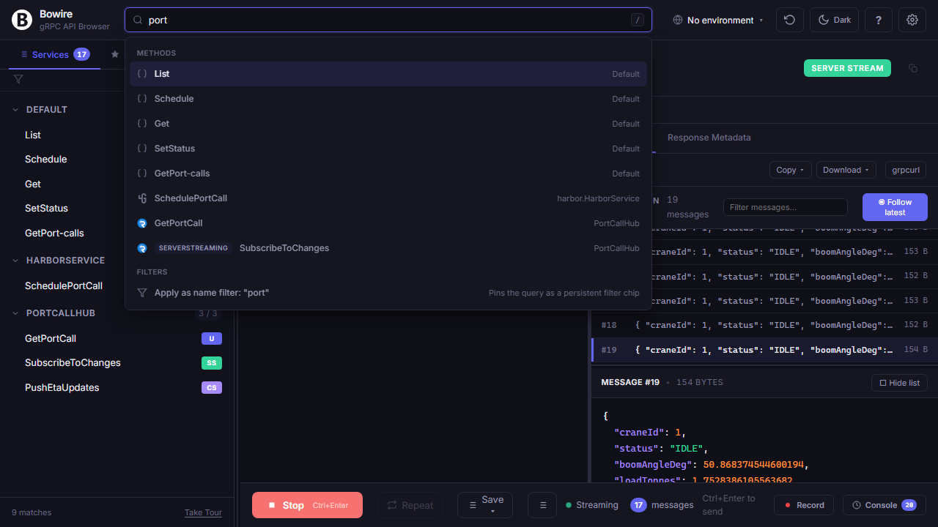The image size is (938, 527).
Task: Open help via question mark icon
Action: [879, 20]
